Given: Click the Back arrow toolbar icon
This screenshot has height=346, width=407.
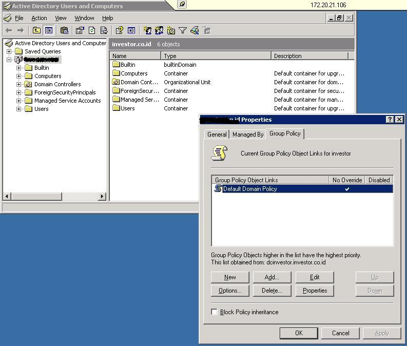Looking at the screenshot, I should pyautogui.click(x=9, y=31).
